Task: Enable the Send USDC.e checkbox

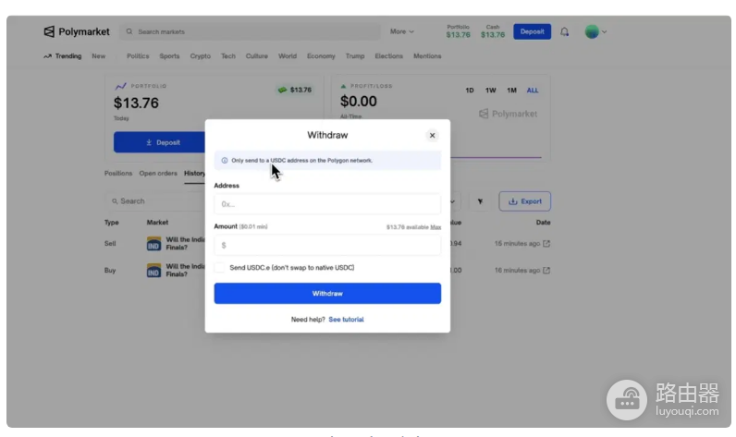Action: (219, 268)
